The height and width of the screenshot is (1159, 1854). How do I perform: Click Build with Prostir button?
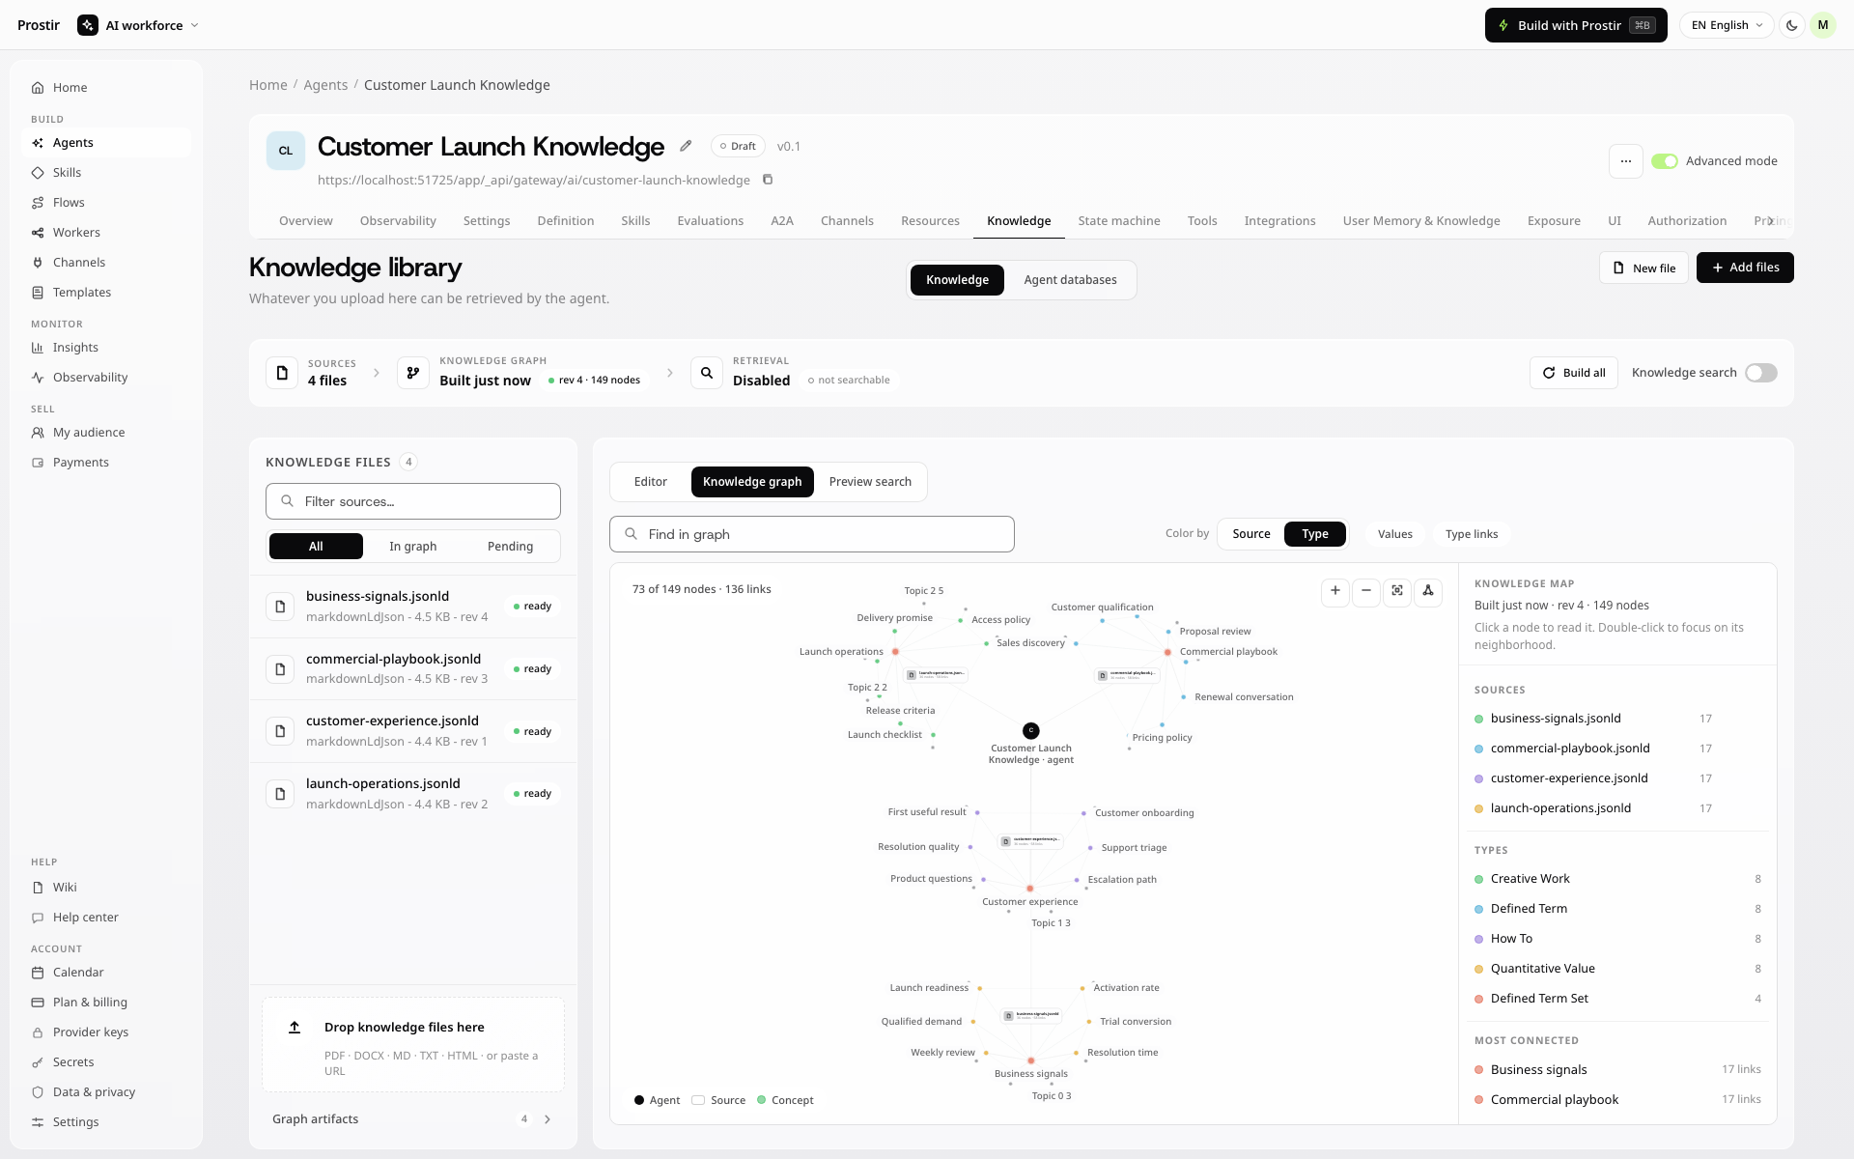[1576, 25]
